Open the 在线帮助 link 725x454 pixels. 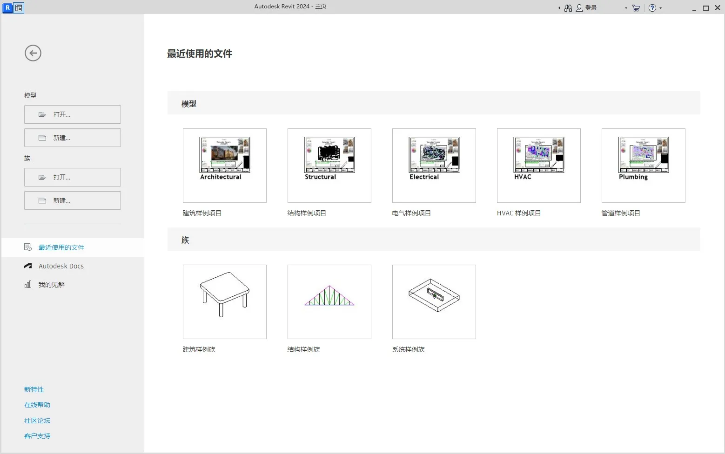(37, 405)
